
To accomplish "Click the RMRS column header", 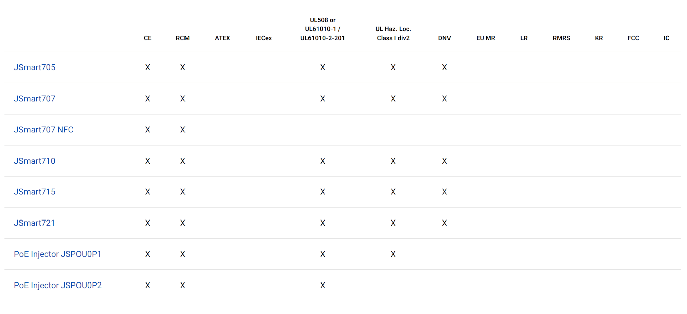I will tap(561, 38).
